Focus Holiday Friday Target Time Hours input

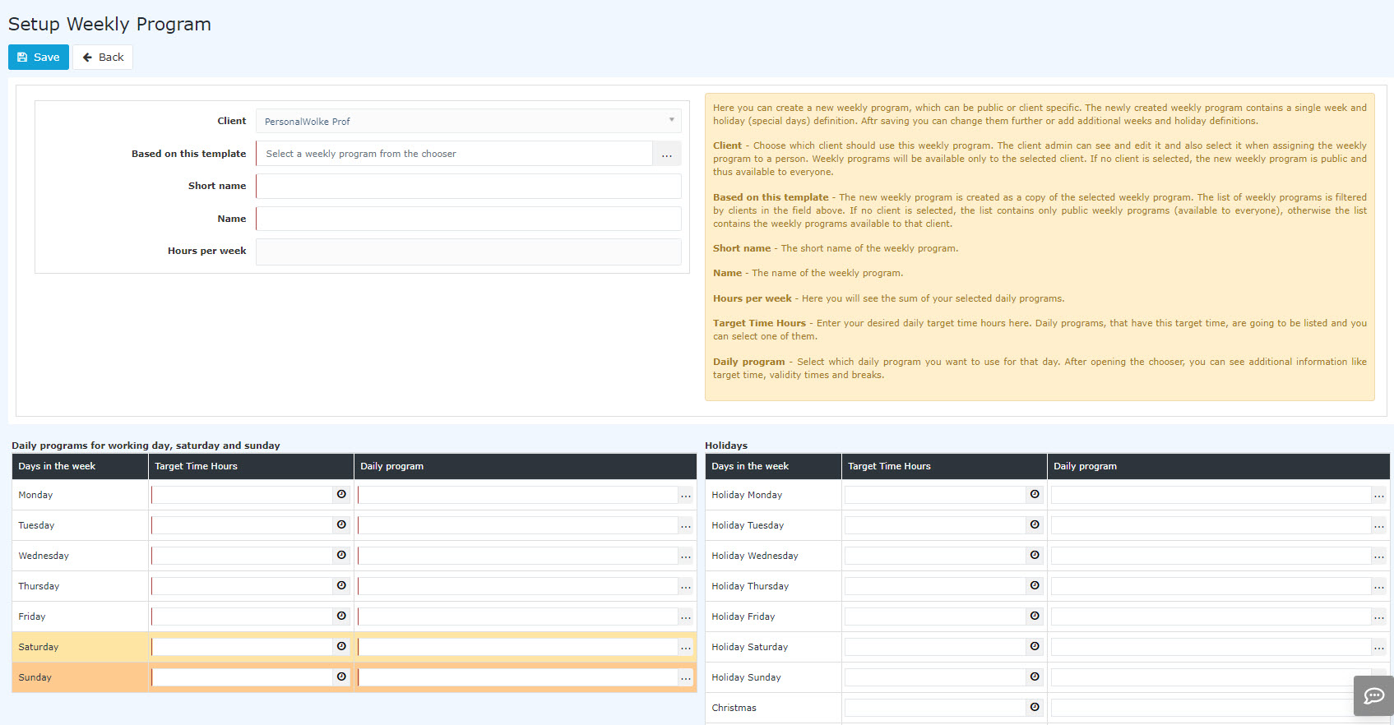coord(936,616)
